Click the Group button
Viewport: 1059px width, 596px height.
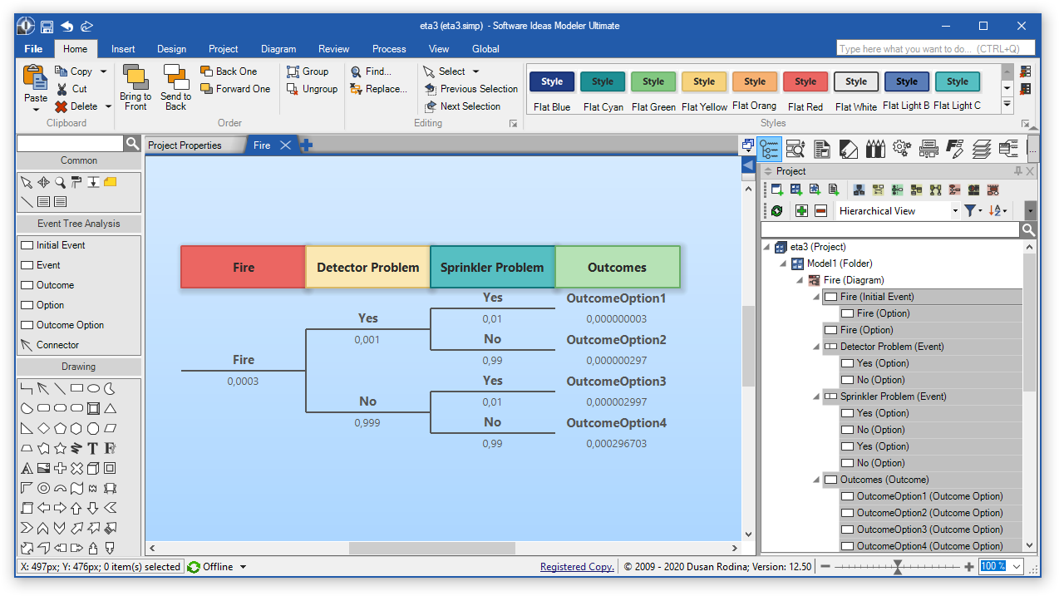click(x=308, y=71)
